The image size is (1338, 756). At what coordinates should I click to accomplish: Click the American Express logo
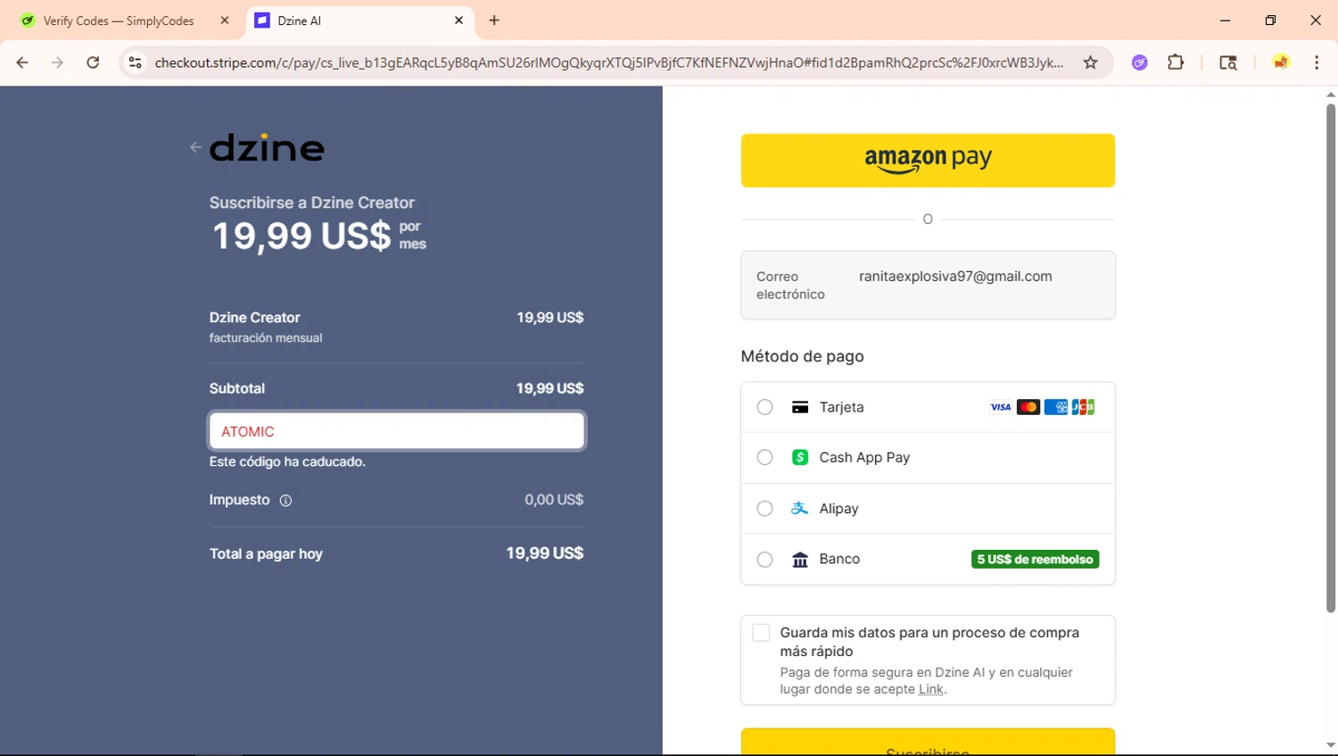[1056, 407]
